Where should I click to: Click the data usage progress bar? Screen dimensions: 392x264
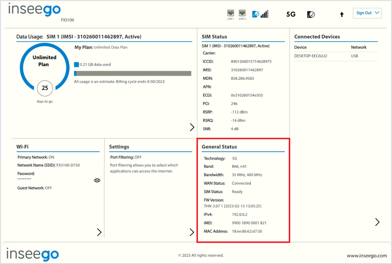click(x=132, y=73)
